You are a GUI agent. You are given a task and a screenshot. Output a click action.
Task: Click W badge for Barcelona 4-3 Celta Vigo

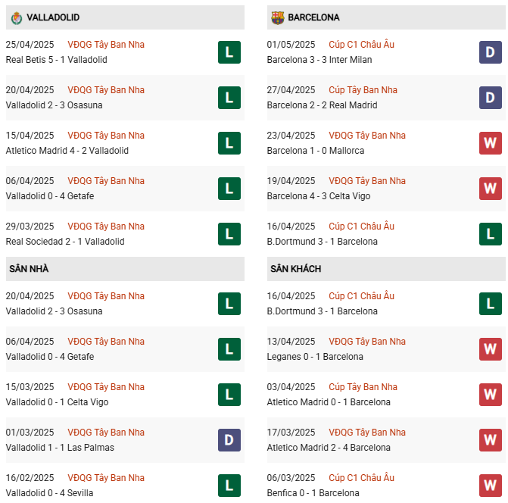pos(490,189)
